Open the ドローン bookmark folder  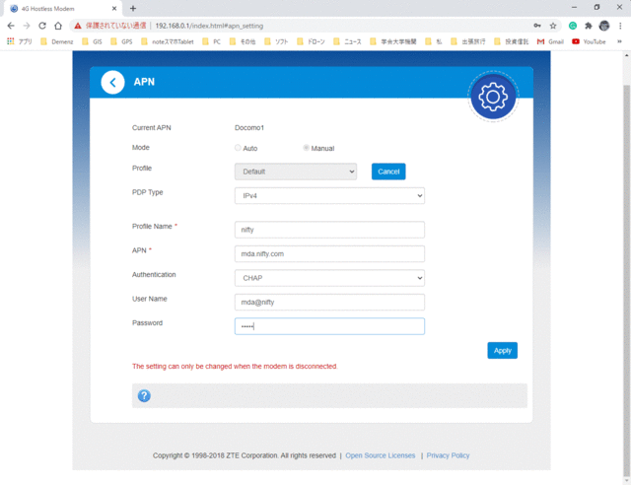311,41
